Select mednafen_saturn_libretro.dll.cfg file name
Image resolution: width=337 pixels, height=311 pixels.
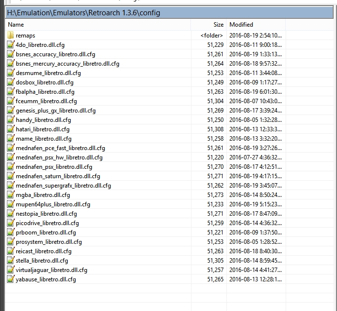click(x=58, y=176)
